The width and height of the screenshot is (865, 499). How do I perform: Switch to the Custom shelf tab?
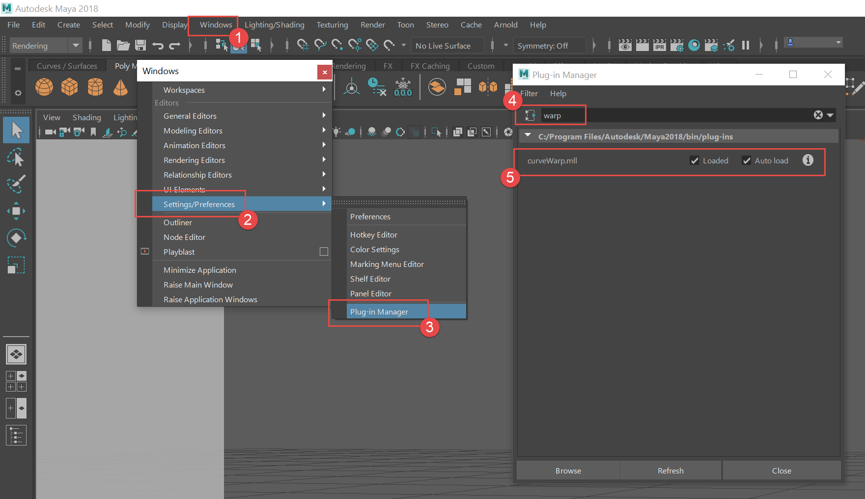[x=481, y=65]
